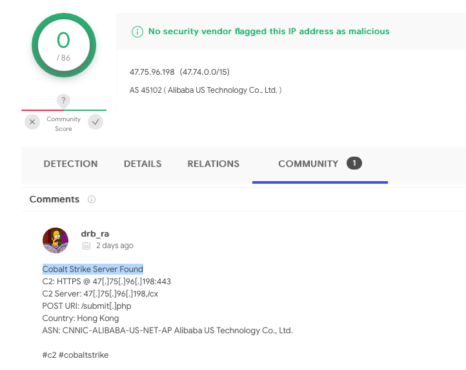Image resolution: width=466 pixels, height=370 pixels.
Task: Click the question mark community score marker
Action: 63,101
